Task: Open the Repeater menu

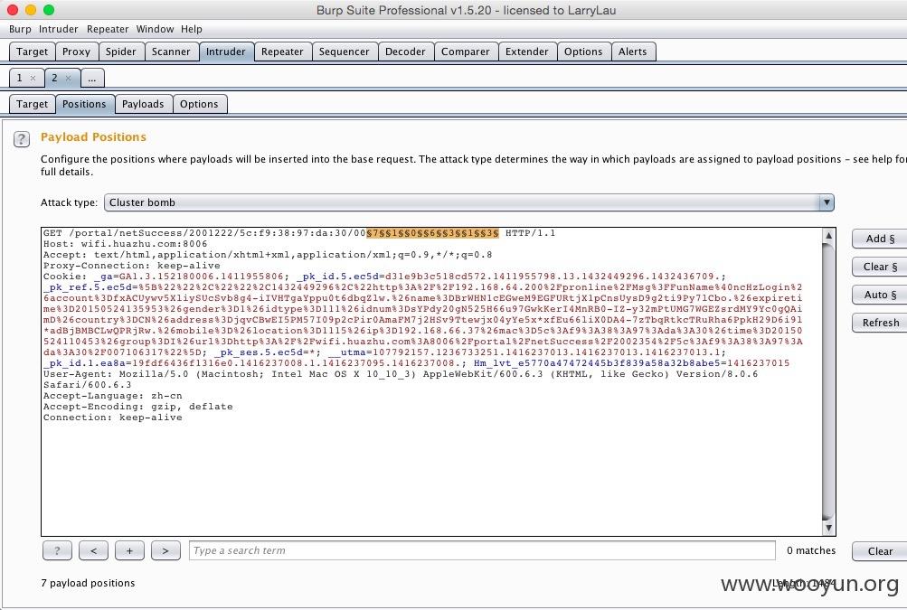Action: 108,29
